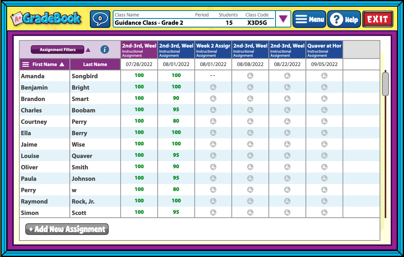Open Amanda's 09/05/2022 assignment status icon
This screenshot has height=257, width=404.
(324, 75)
